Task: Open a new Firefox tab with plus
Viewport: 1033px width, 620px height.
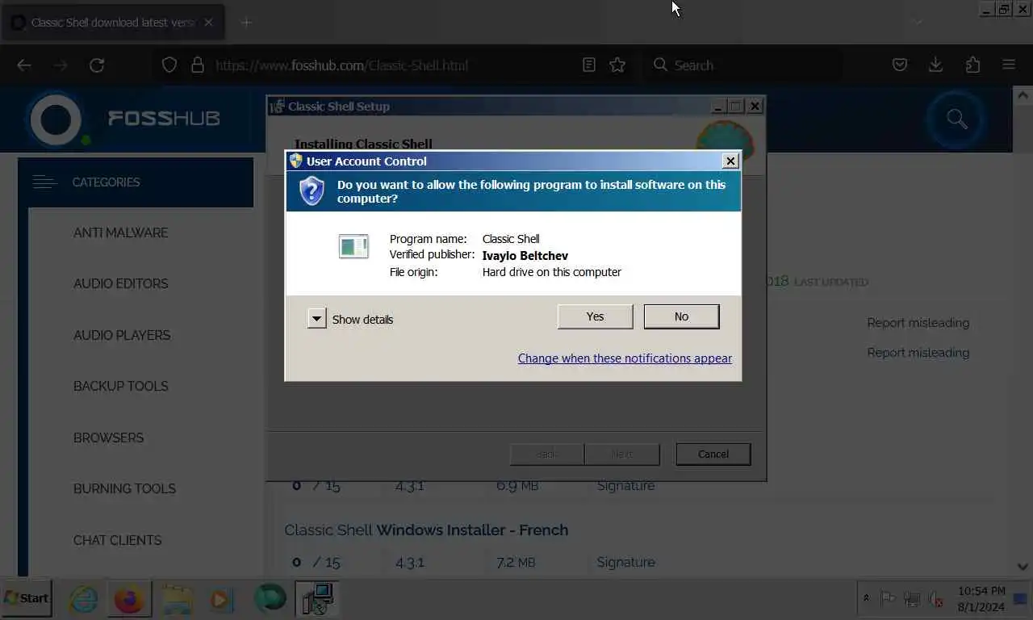Action: (x=246, y=23)
